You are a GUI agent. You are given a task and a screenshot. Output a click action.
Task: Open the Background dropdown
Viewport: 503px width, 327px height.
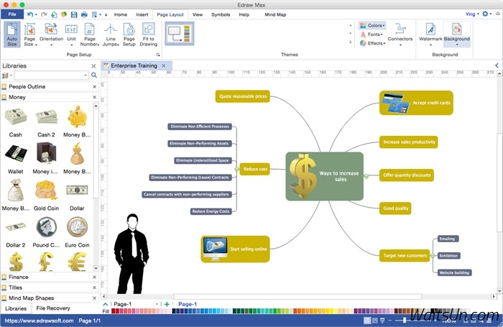click(x=456, y=34)
